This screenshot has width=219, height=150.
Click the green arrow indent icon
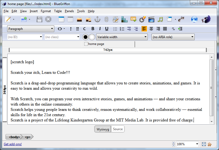[180, 29]
